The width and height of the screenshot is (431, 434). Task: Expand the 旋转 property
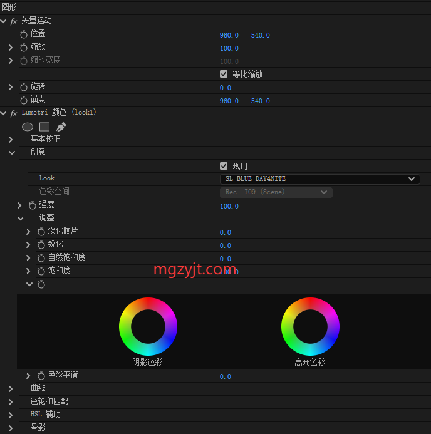(11, 87)
